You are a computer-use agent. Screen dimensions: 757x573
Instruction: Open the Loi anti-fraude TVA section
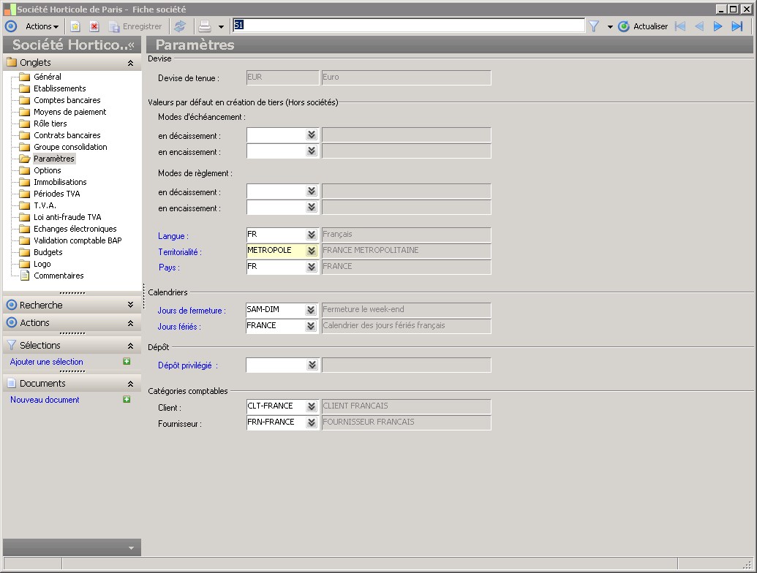tap(67, 217)
